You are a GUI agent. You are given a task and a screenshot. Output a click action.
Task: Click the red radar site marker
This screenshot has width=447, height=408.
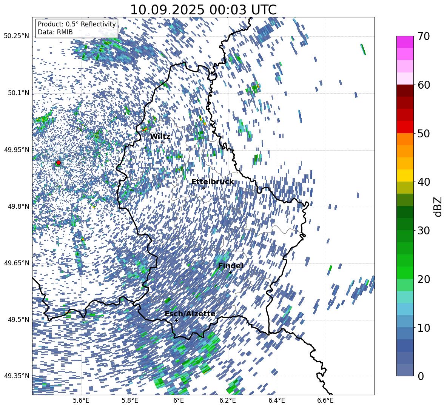point(58,163)
